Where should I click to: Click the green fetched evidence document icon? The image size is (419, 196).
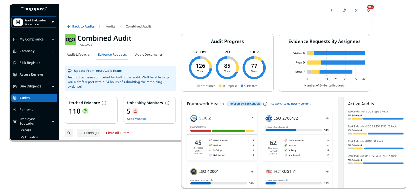(85, 111)
